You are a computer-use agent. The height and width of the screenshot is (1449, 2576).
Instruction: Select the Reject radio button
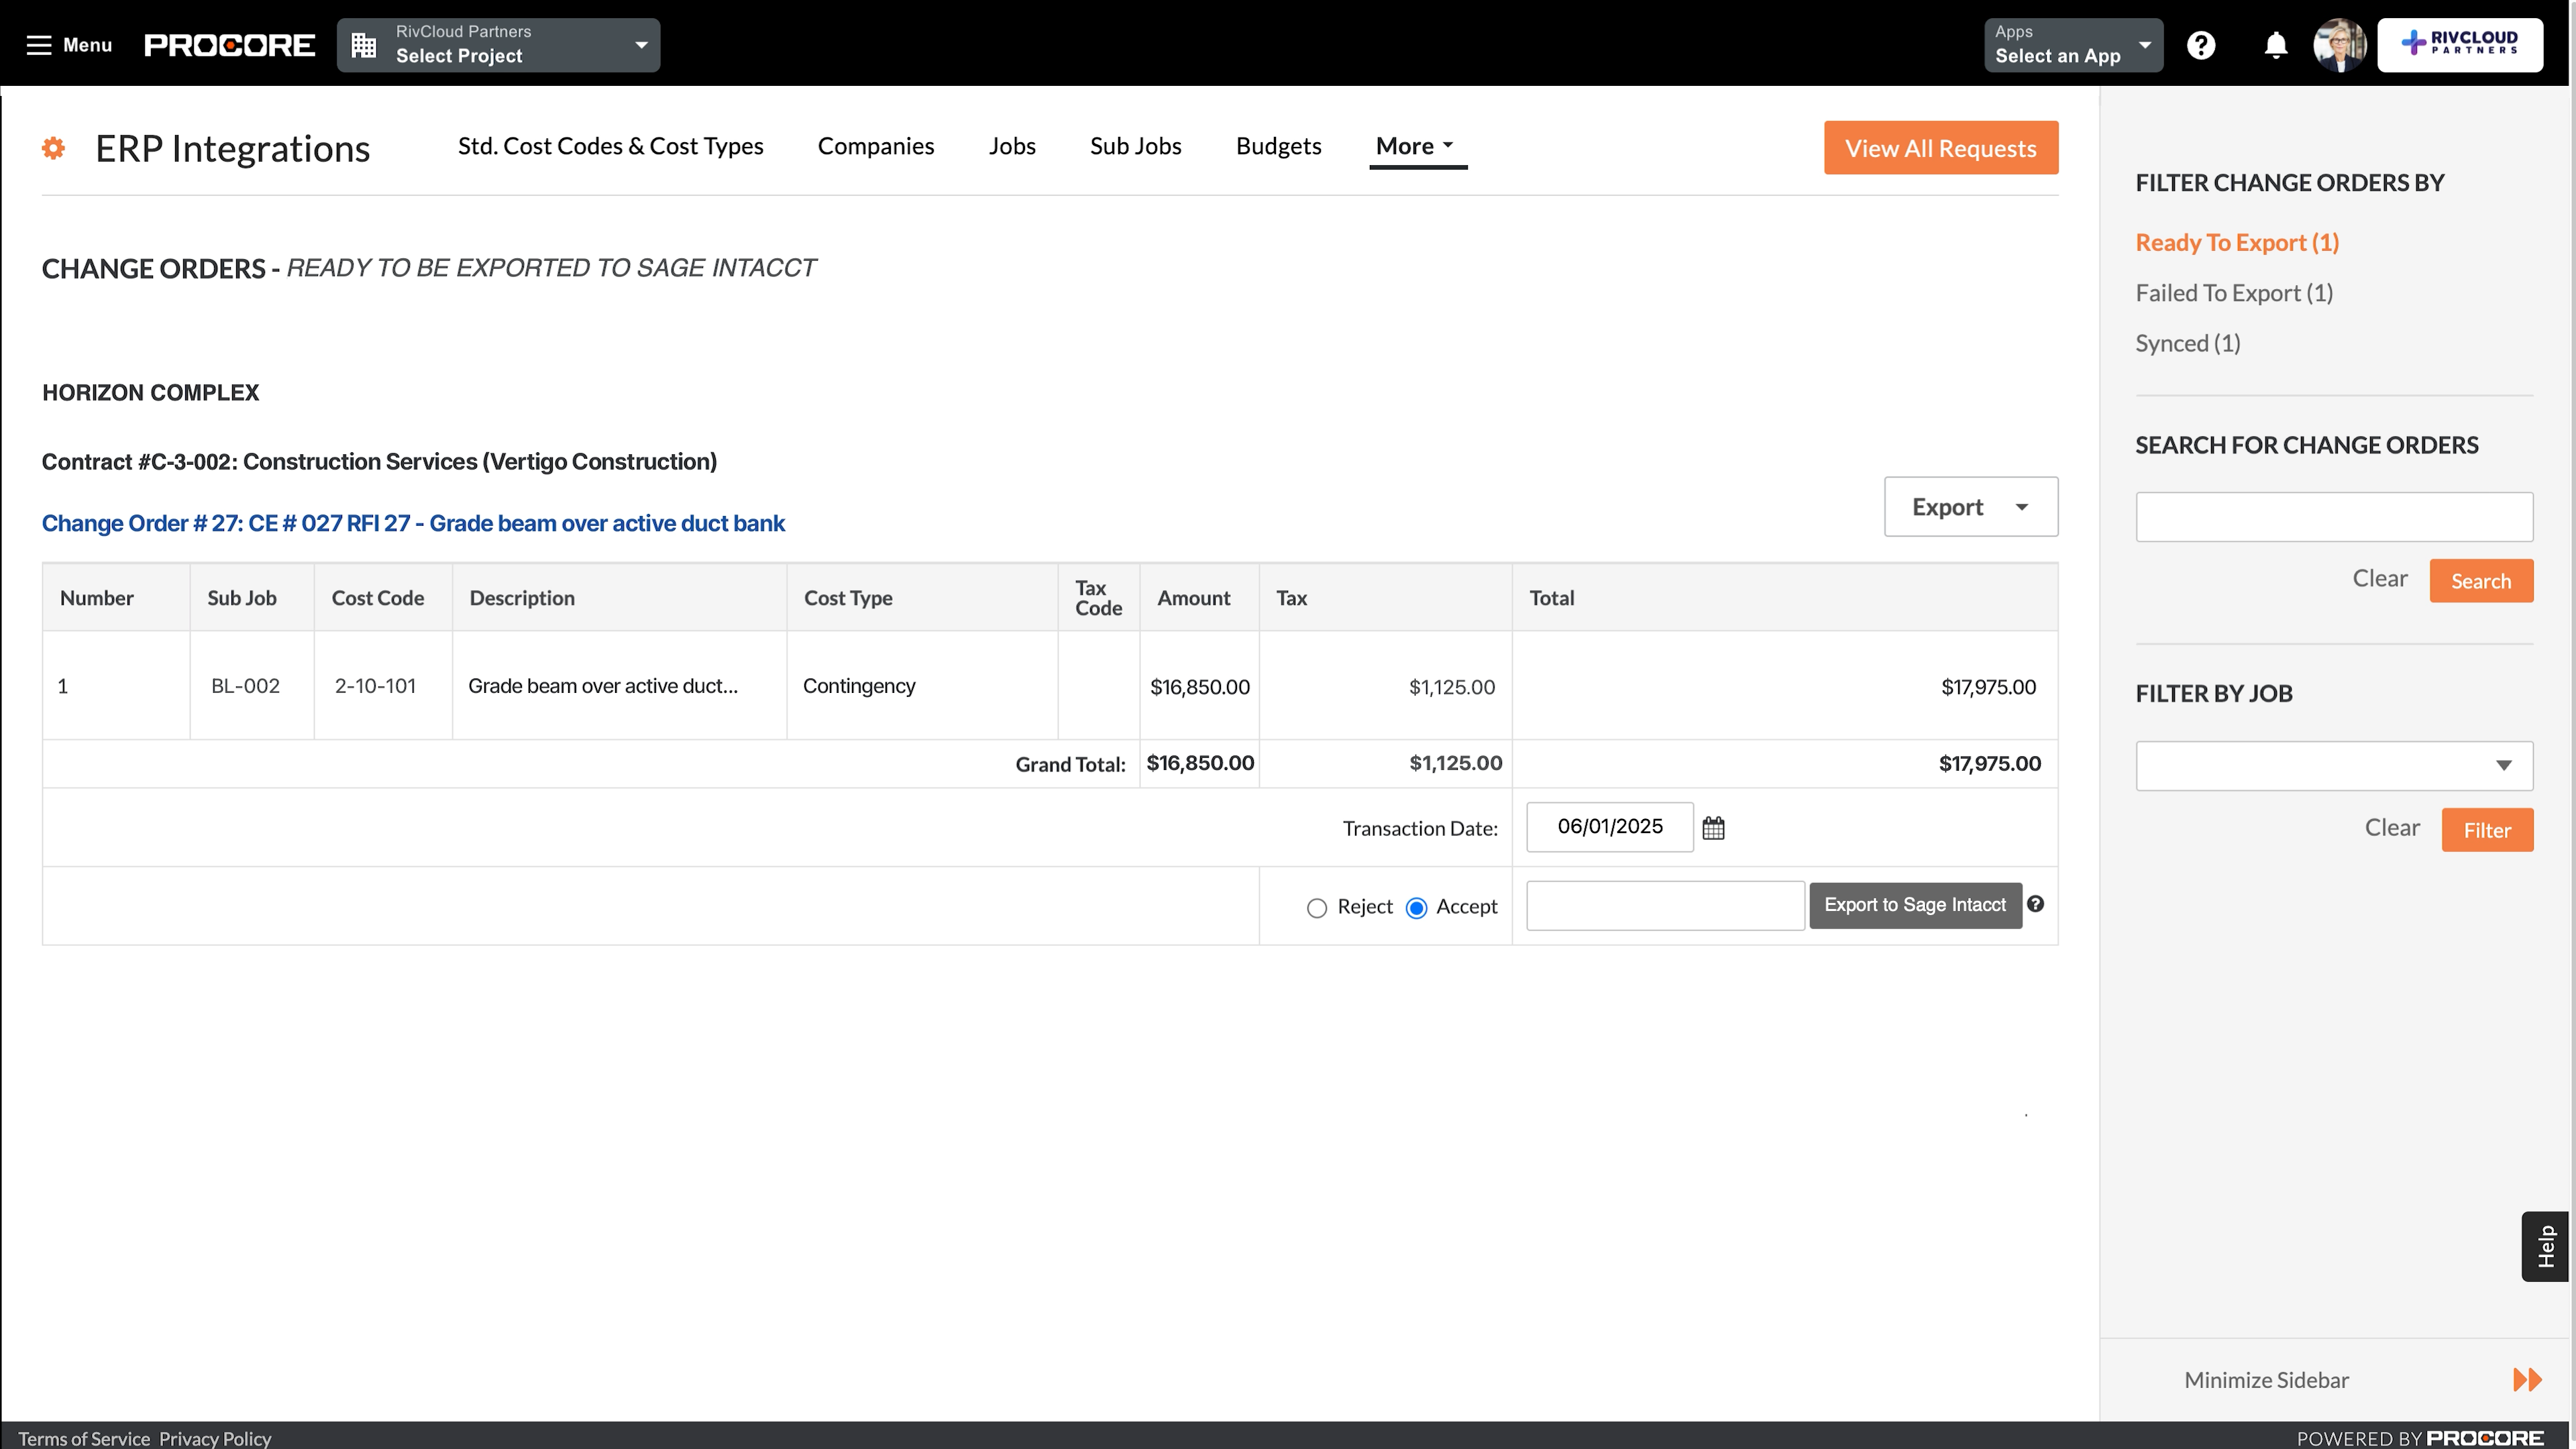[x=1317, y=908]
